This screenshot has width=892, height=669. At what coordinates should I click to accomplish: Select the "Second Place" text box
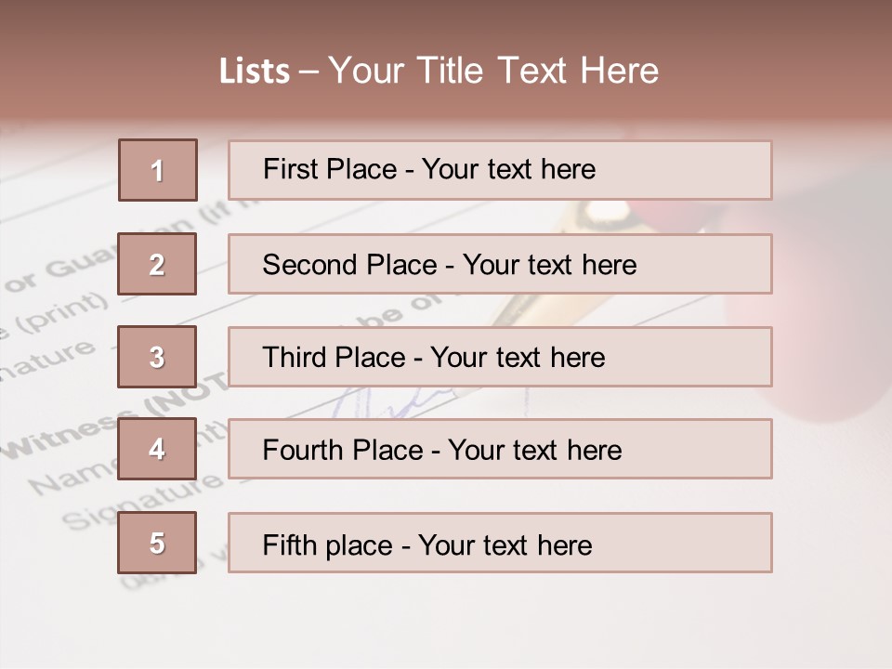pyautogui.click(x=500, y=264)
